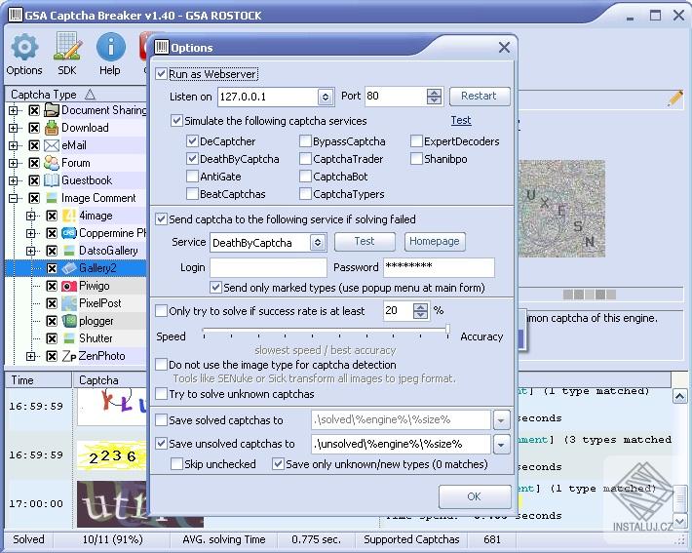Enable Try to solve unknown captchas
Viewport: 692px width, 553px height.
click(x=162, y=394)
